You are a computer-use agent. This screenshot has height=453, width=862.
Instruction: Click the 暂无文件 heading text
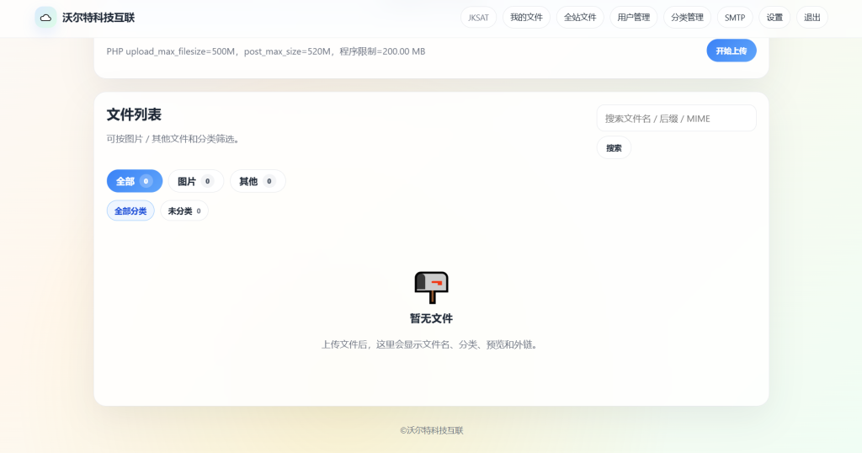tap(432, 318)
